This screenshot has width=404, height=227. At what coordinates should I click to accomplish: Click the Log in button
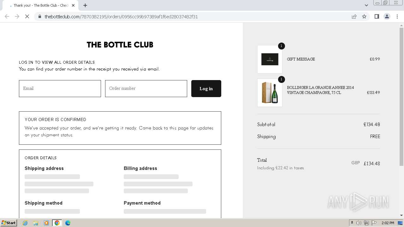point(206,89)
